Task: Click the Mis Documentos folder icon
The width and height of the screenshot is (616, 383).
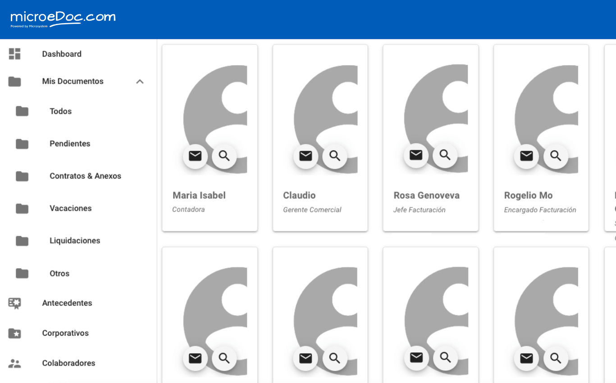Action: point(15,81)
